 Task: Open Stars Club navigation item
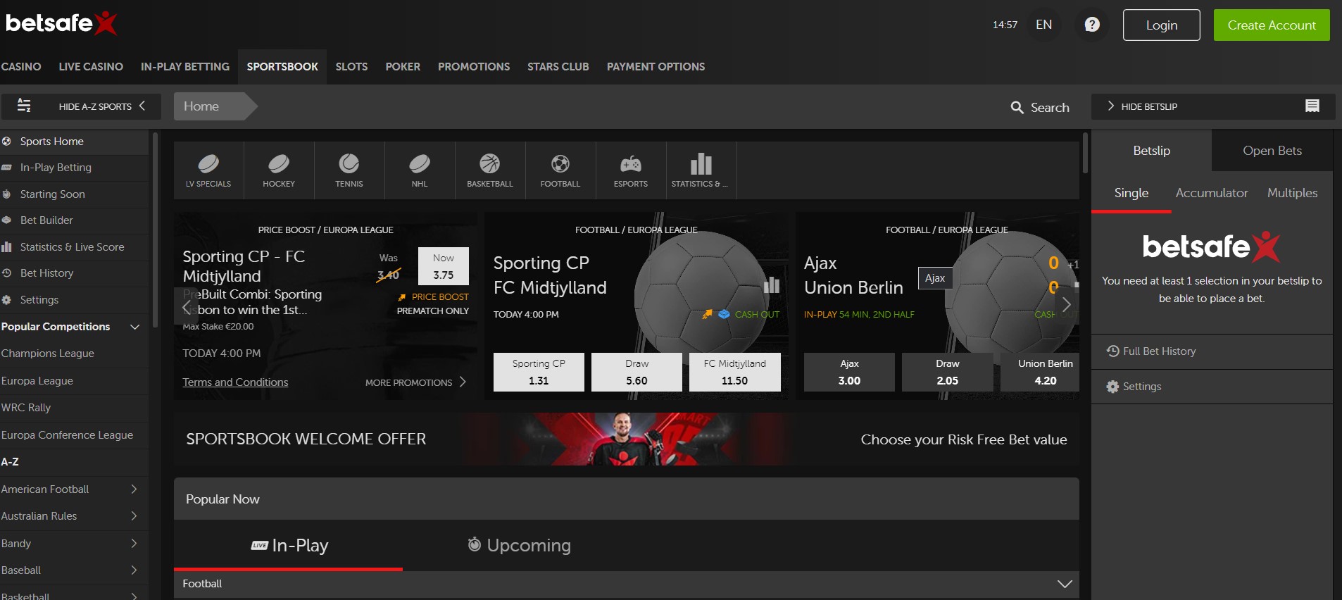point(558,67)
